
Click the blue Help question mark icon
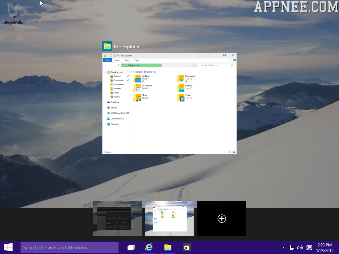tap(234, 60)
